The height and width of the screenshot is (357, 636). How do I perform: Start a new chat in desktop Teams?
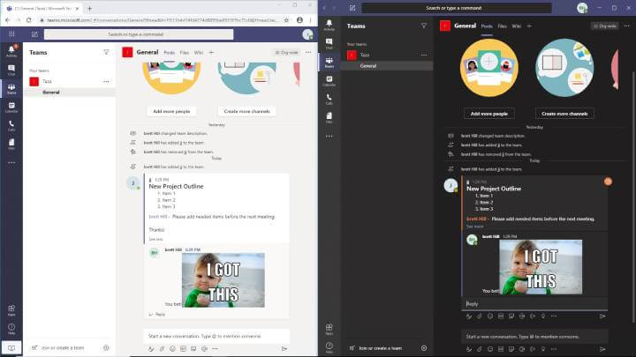352,8
